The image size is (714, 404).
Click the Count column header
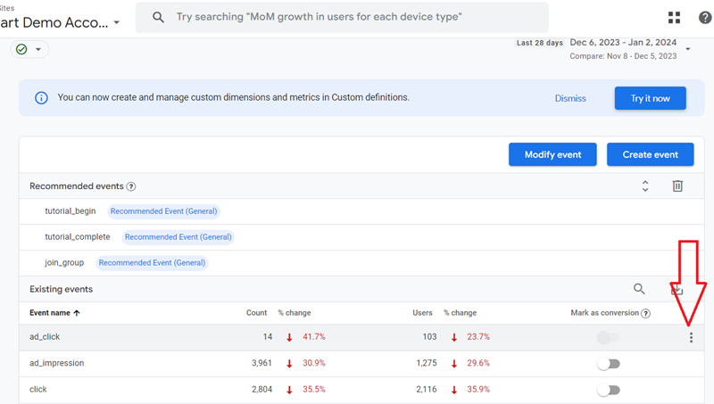[x=256, y=312]
